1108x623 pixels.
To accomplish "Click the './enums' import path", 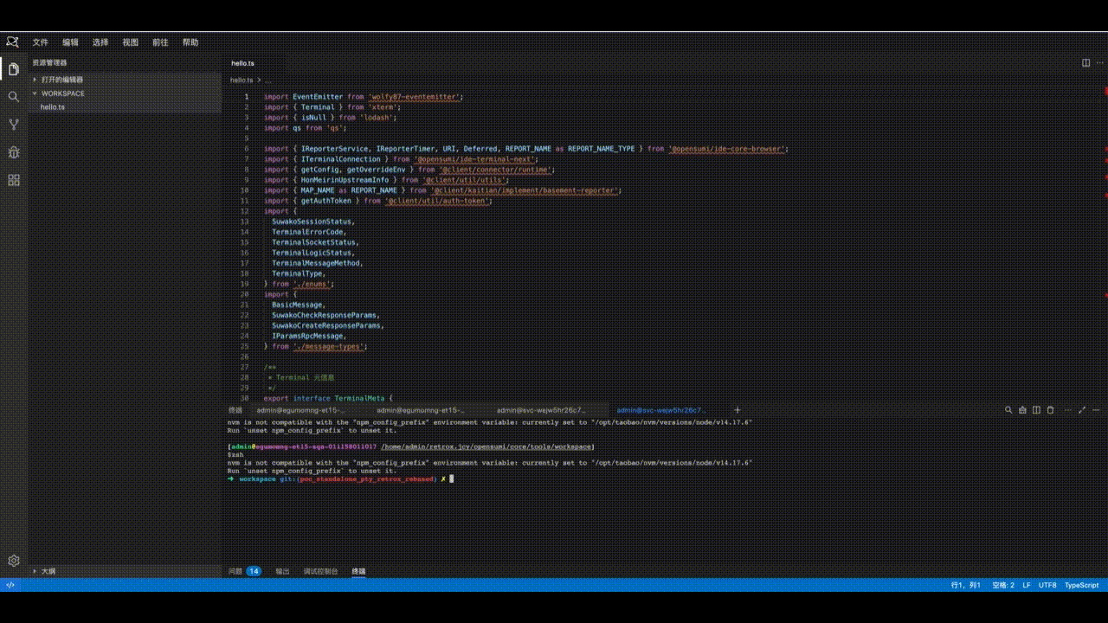I will pos(312,284).
